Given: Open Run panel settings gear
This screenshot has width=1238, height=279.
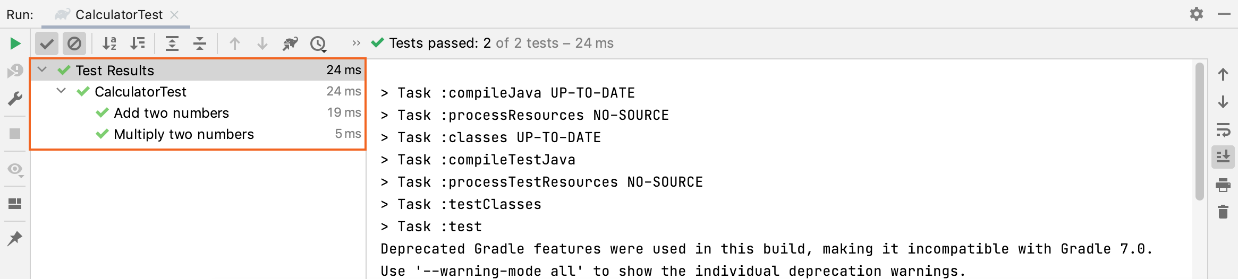Looking at the screenshot, I should [x=1197, y=14].
